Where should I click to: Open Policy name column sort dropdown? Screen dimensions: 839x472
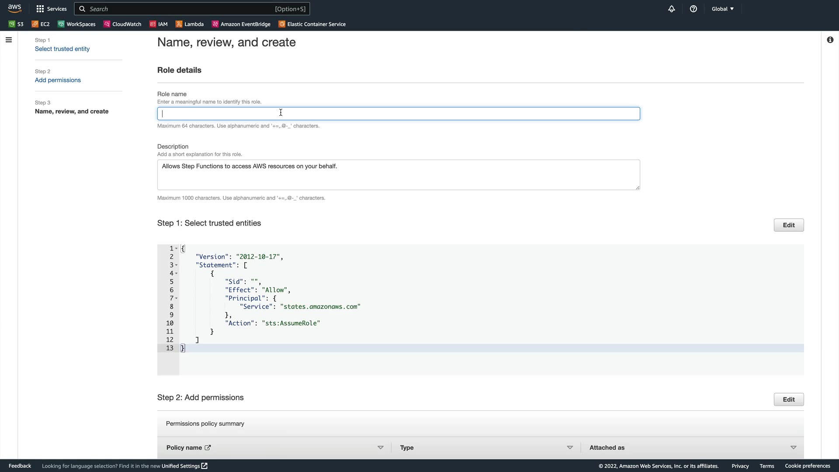point(380,448)
